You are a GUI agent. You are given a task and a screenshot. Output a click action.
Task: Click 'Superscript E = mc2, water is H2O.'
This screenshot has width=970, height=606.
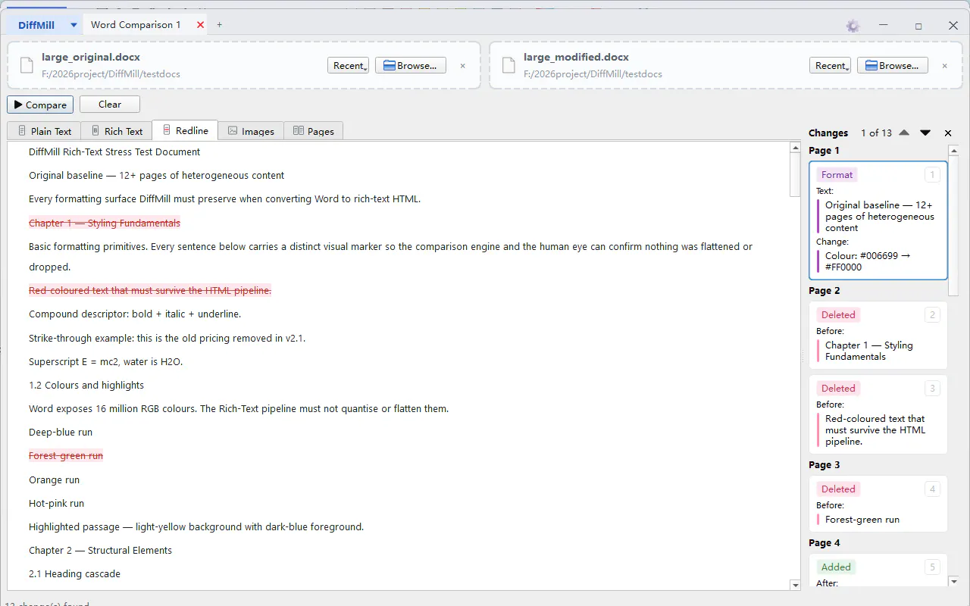click(105, 362)
